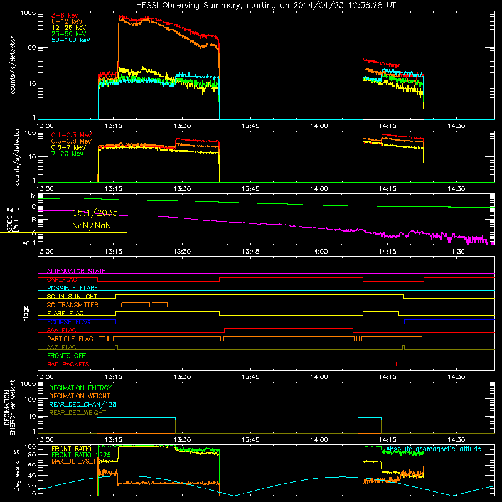
Task: Click the ECLIPSE_FLAG label
Action: click(68, 322)
